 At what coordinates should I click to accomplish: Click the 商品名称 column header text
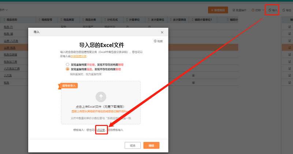click(12, 20)
